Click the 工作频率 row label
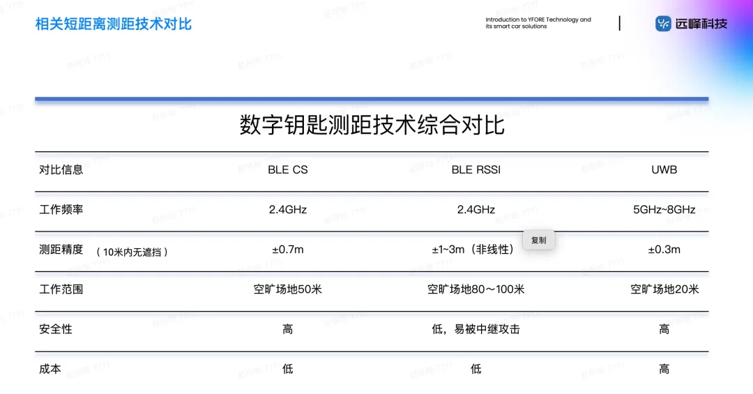Screen dimensions: 753x394 [61, 209]
